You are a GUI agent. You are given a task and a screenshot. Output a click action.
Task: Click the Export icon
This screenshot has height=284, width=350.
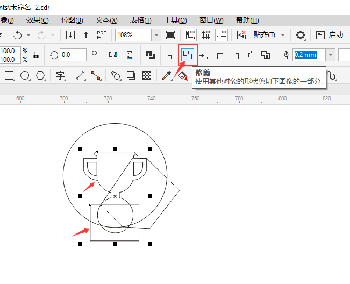(x=86, y=35)
